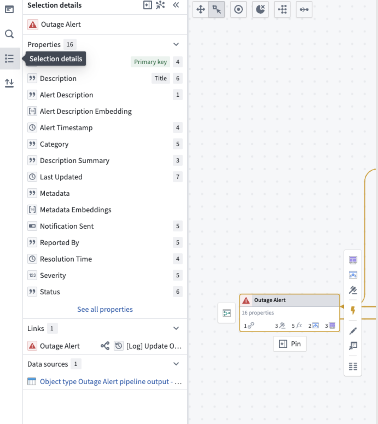Open the up-down arrows sidebar panel
The height and width of the screenshot is (424, 378).
(9, 83)
